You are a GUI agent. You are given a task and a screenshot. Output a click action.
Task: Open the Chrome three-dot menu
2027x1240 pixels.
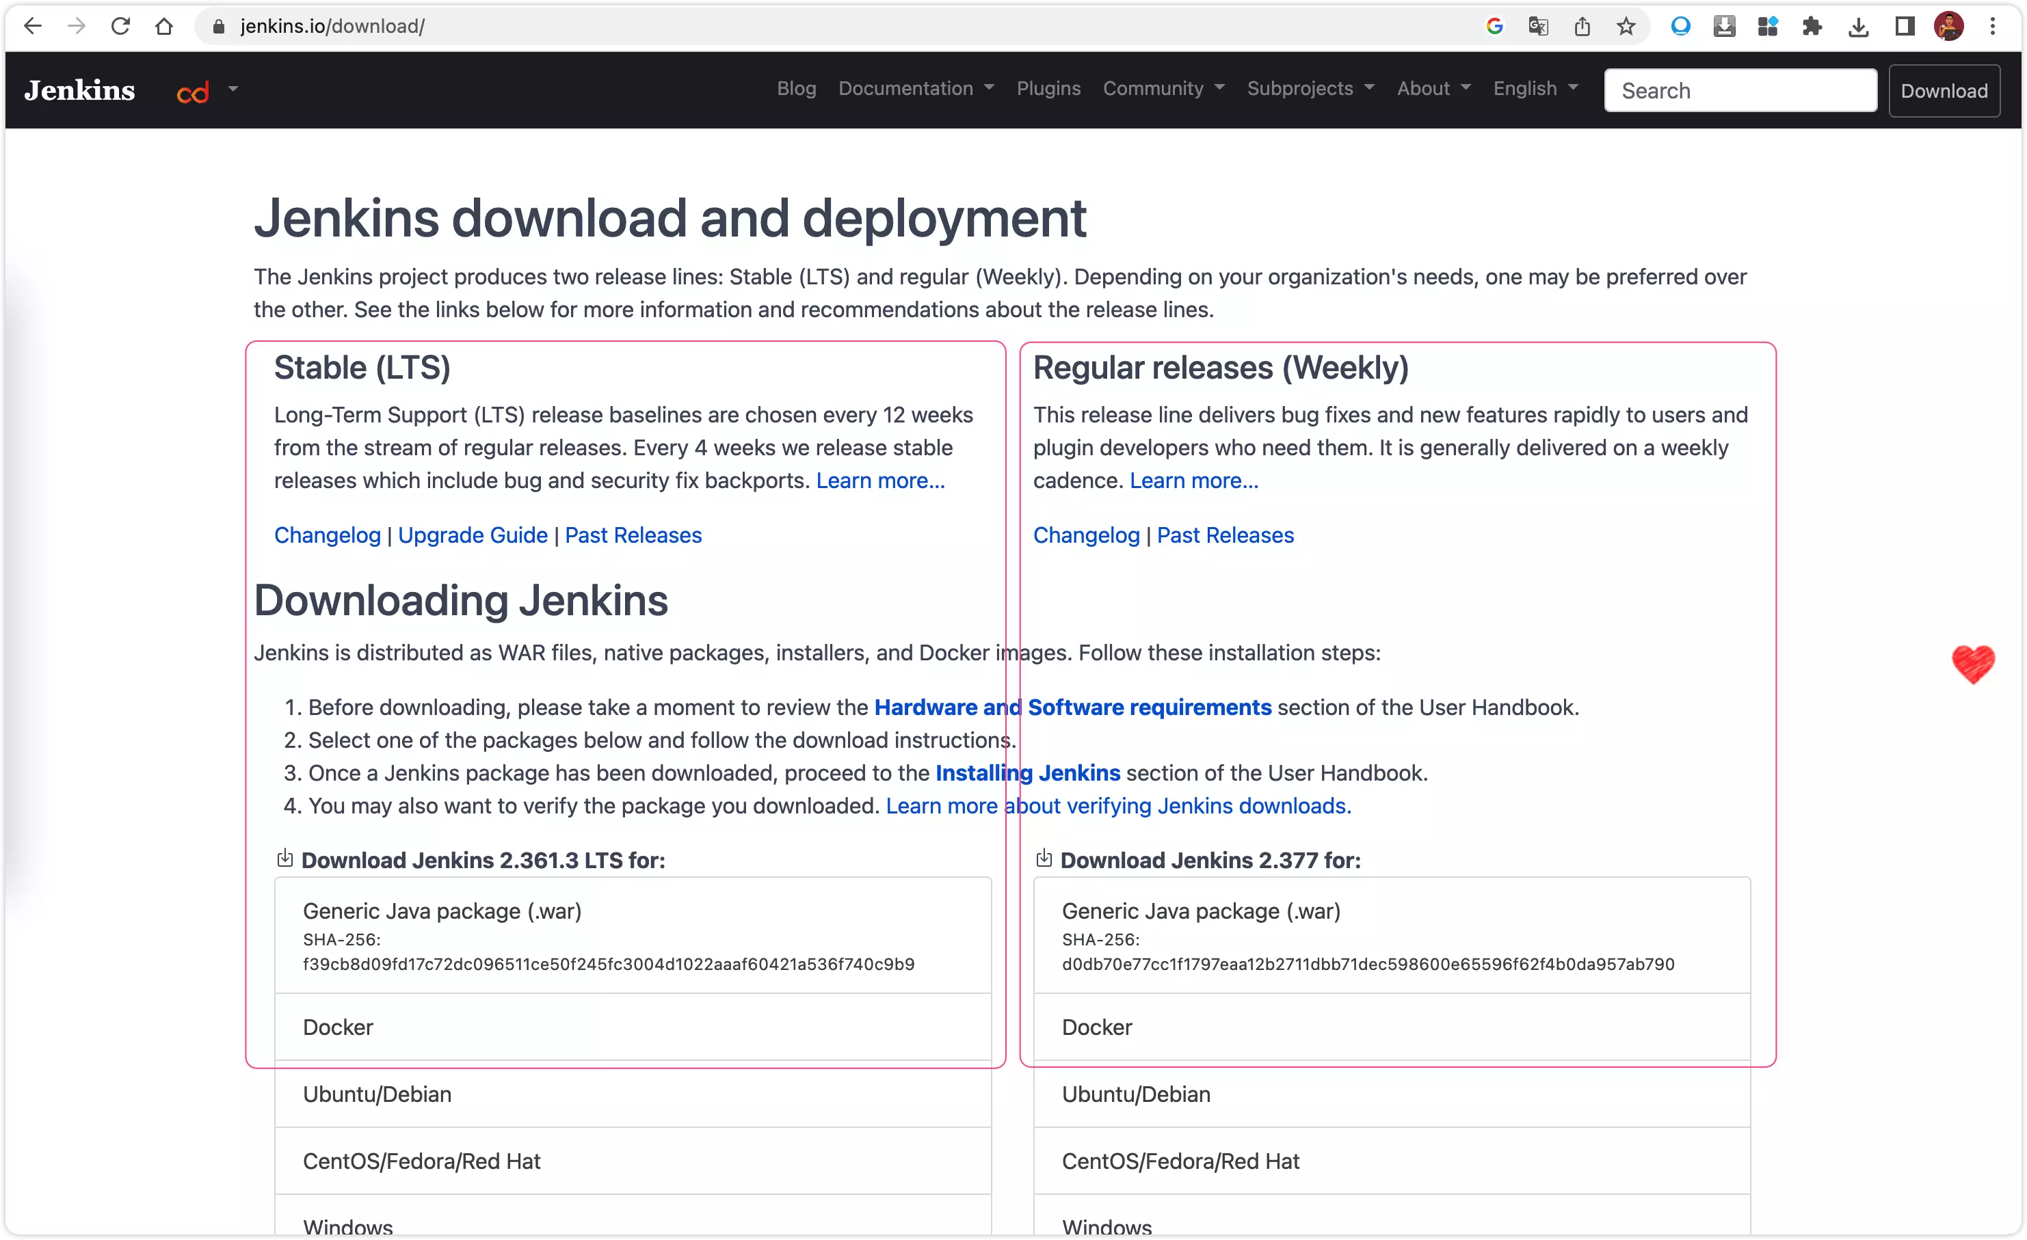[x=1992, y=26]
